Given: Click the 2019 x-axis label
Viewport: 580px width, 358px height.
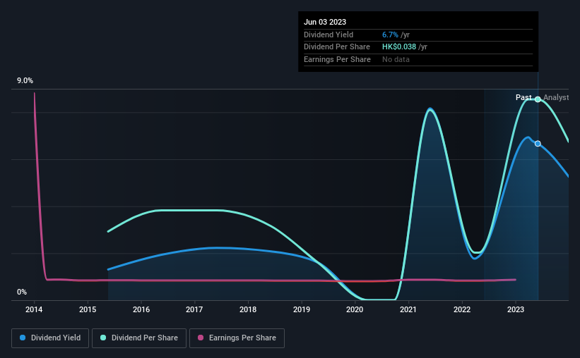Looking at the screenshot, I should pos(302,309).
